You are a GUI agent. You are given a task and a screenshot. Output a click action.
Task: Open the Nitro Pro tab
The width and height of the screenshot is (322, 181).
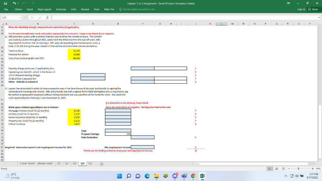[109, 9]
